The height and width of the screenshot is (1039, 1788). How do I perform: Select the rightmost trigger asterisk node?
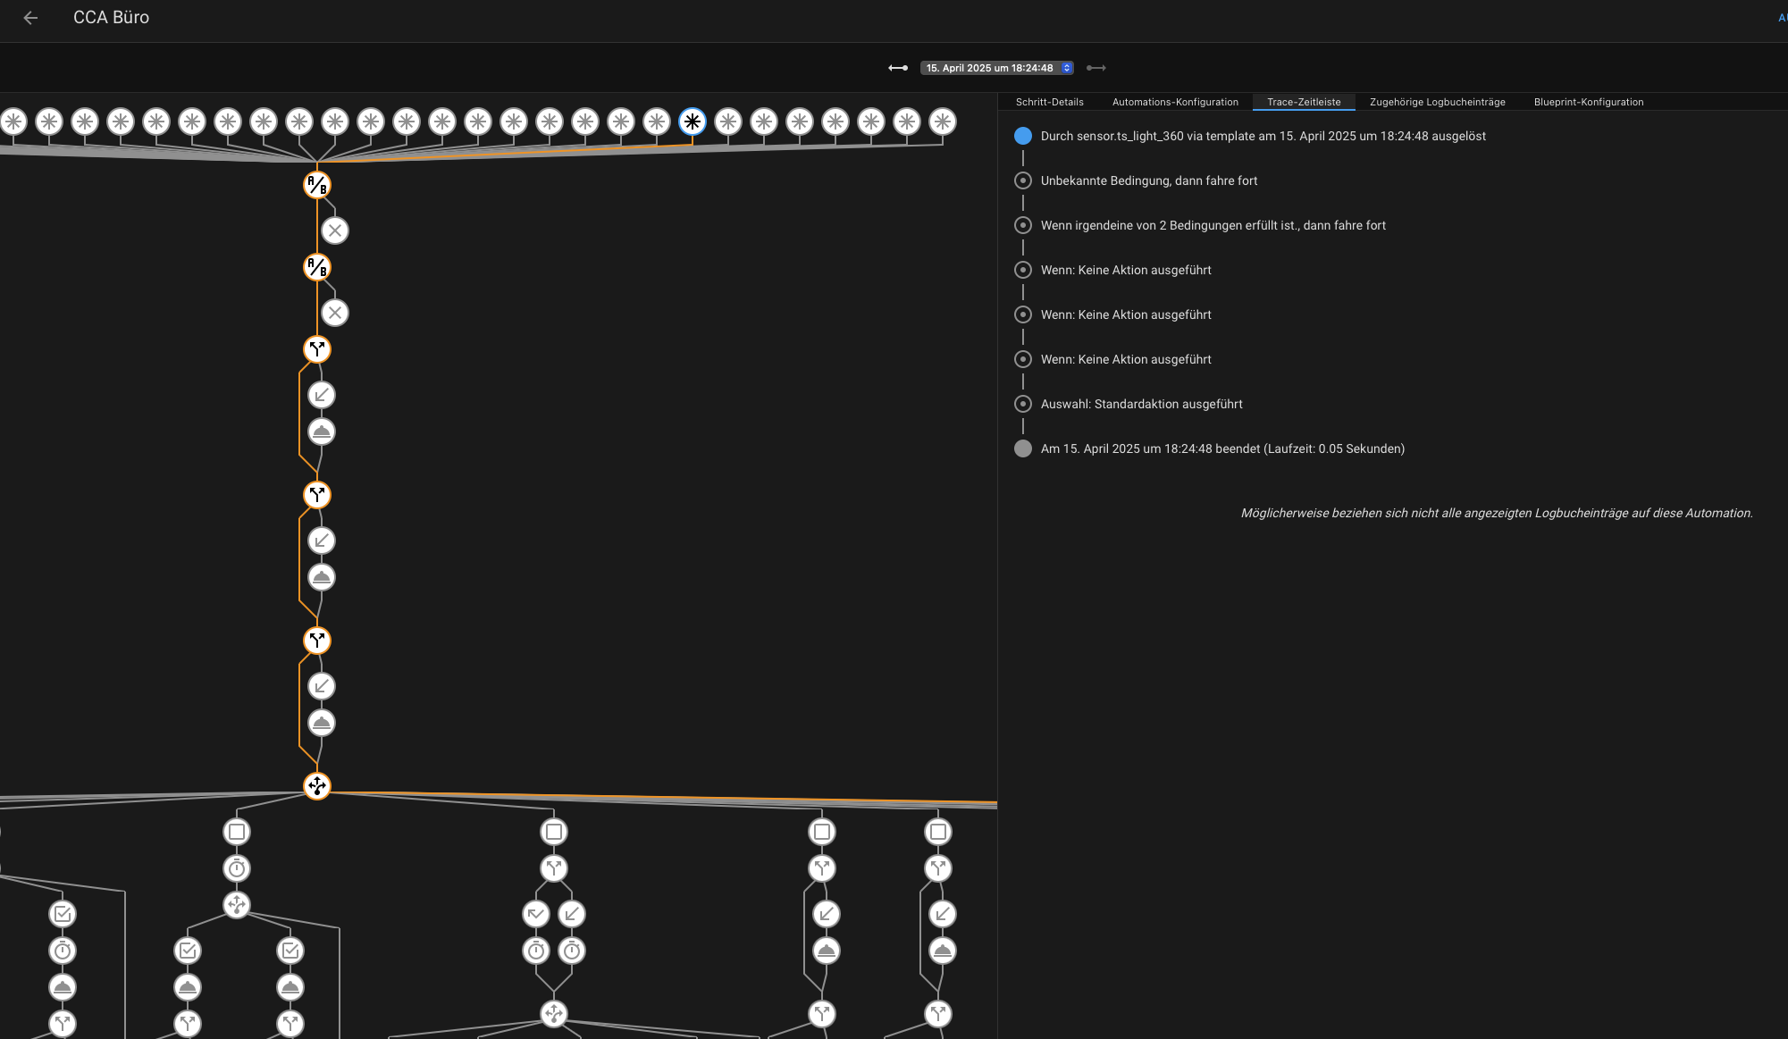coord(943,121)
